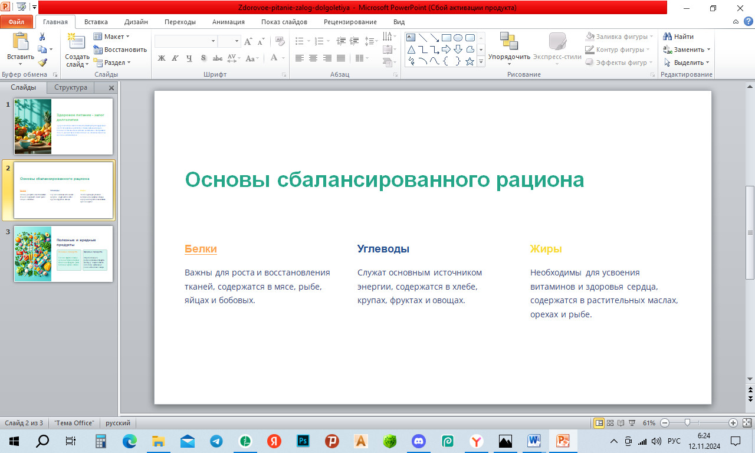Click the Format Painter brush icon
Viewport: 755px width, 453px height.
(x=42, y=63)
